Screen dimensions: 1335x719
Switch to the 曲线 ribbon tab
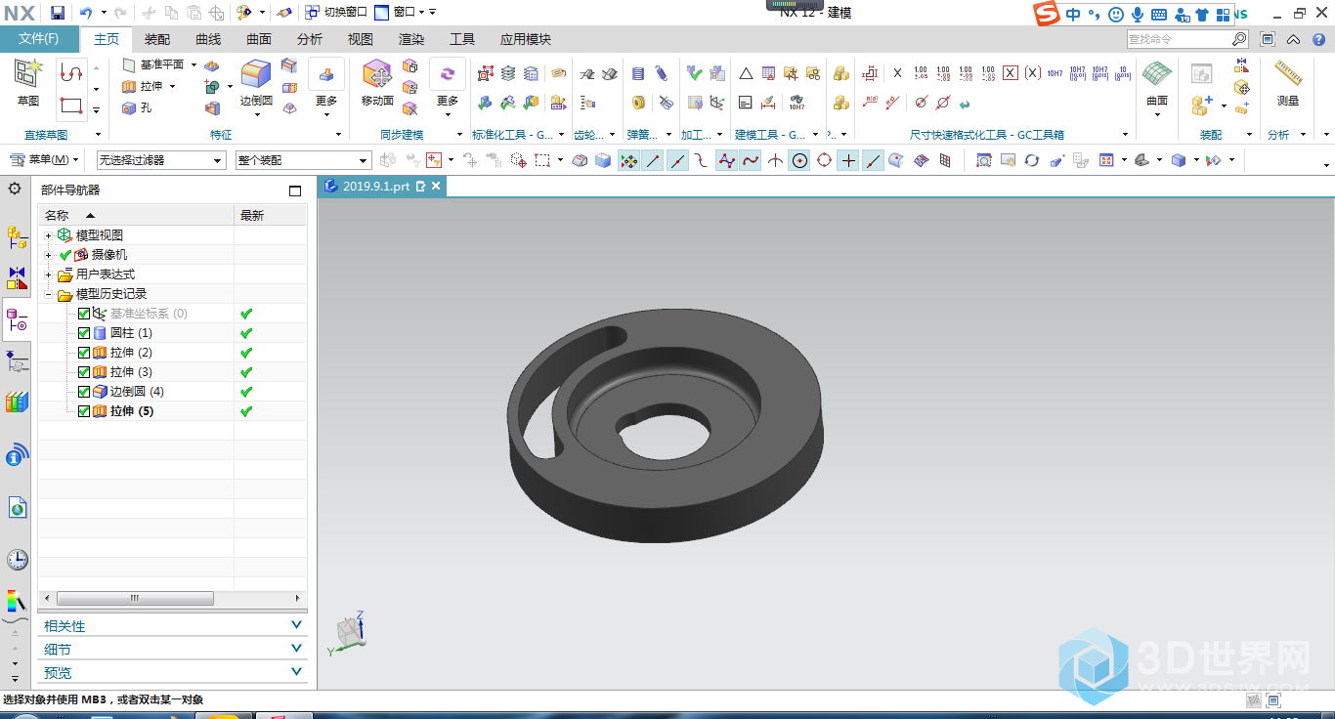click(208, 39)
